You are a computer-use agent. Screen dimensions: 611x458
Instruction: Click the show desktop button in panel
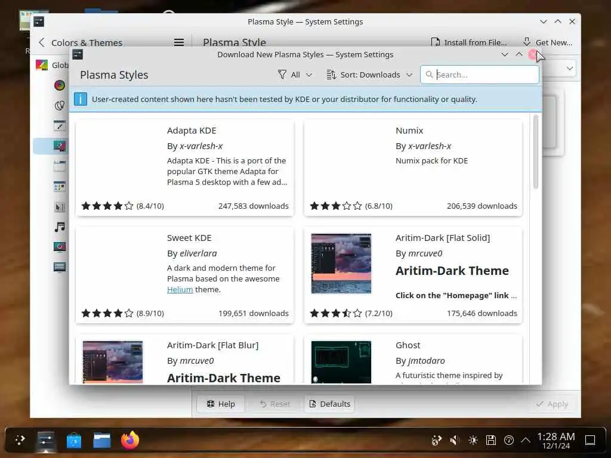[x=590, y=441]
